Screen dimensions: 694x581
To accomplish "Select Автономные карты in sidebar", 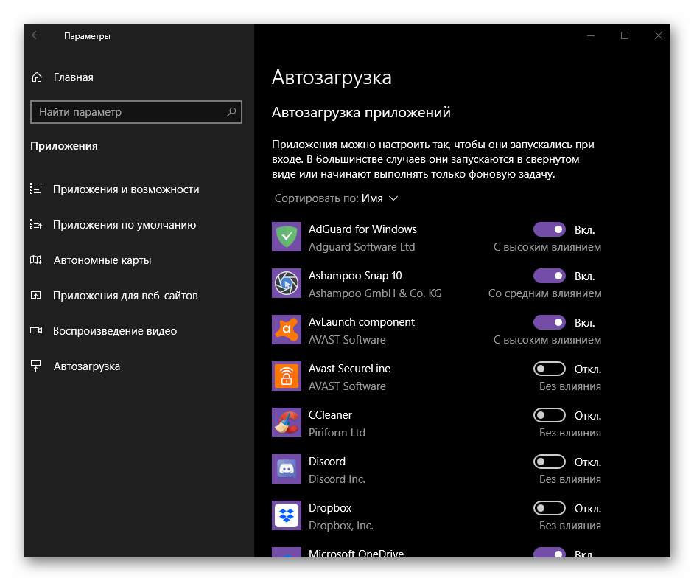I will [x=102, y=260].
